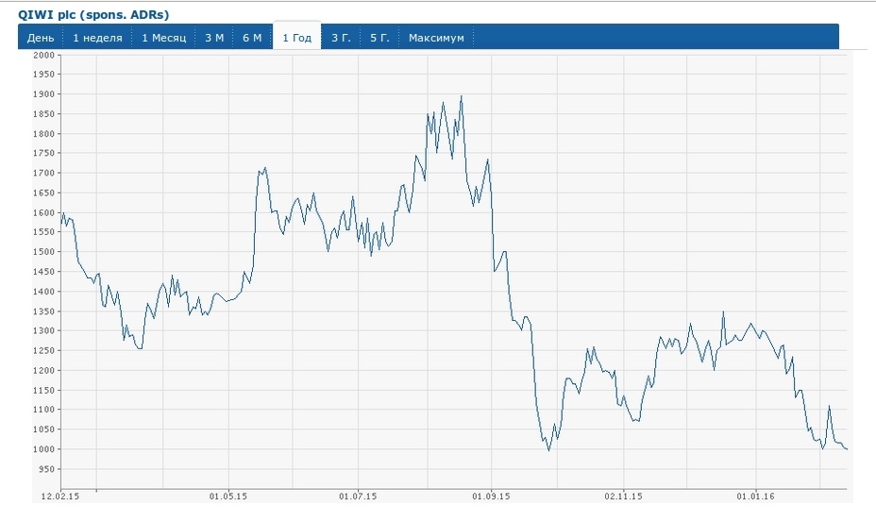Show the 6 М period chart
Viewport: 876px width, 521px height.
point(252,38)
